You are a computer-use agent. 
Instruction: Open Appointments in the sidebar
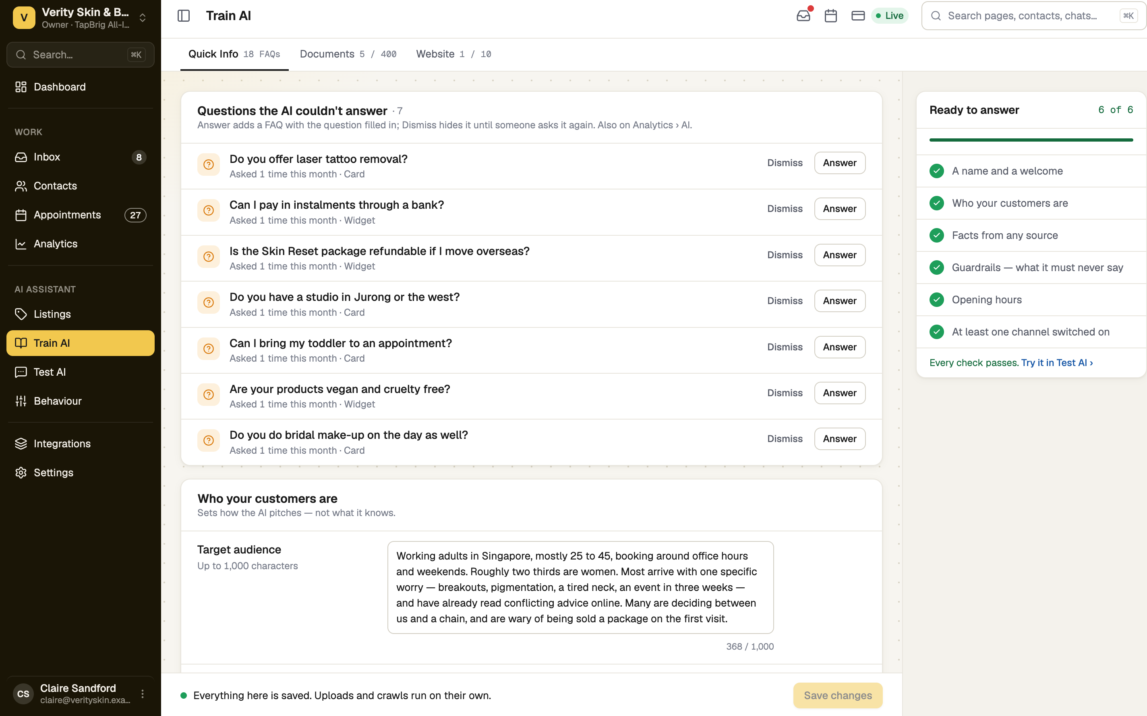pos(80,215)
